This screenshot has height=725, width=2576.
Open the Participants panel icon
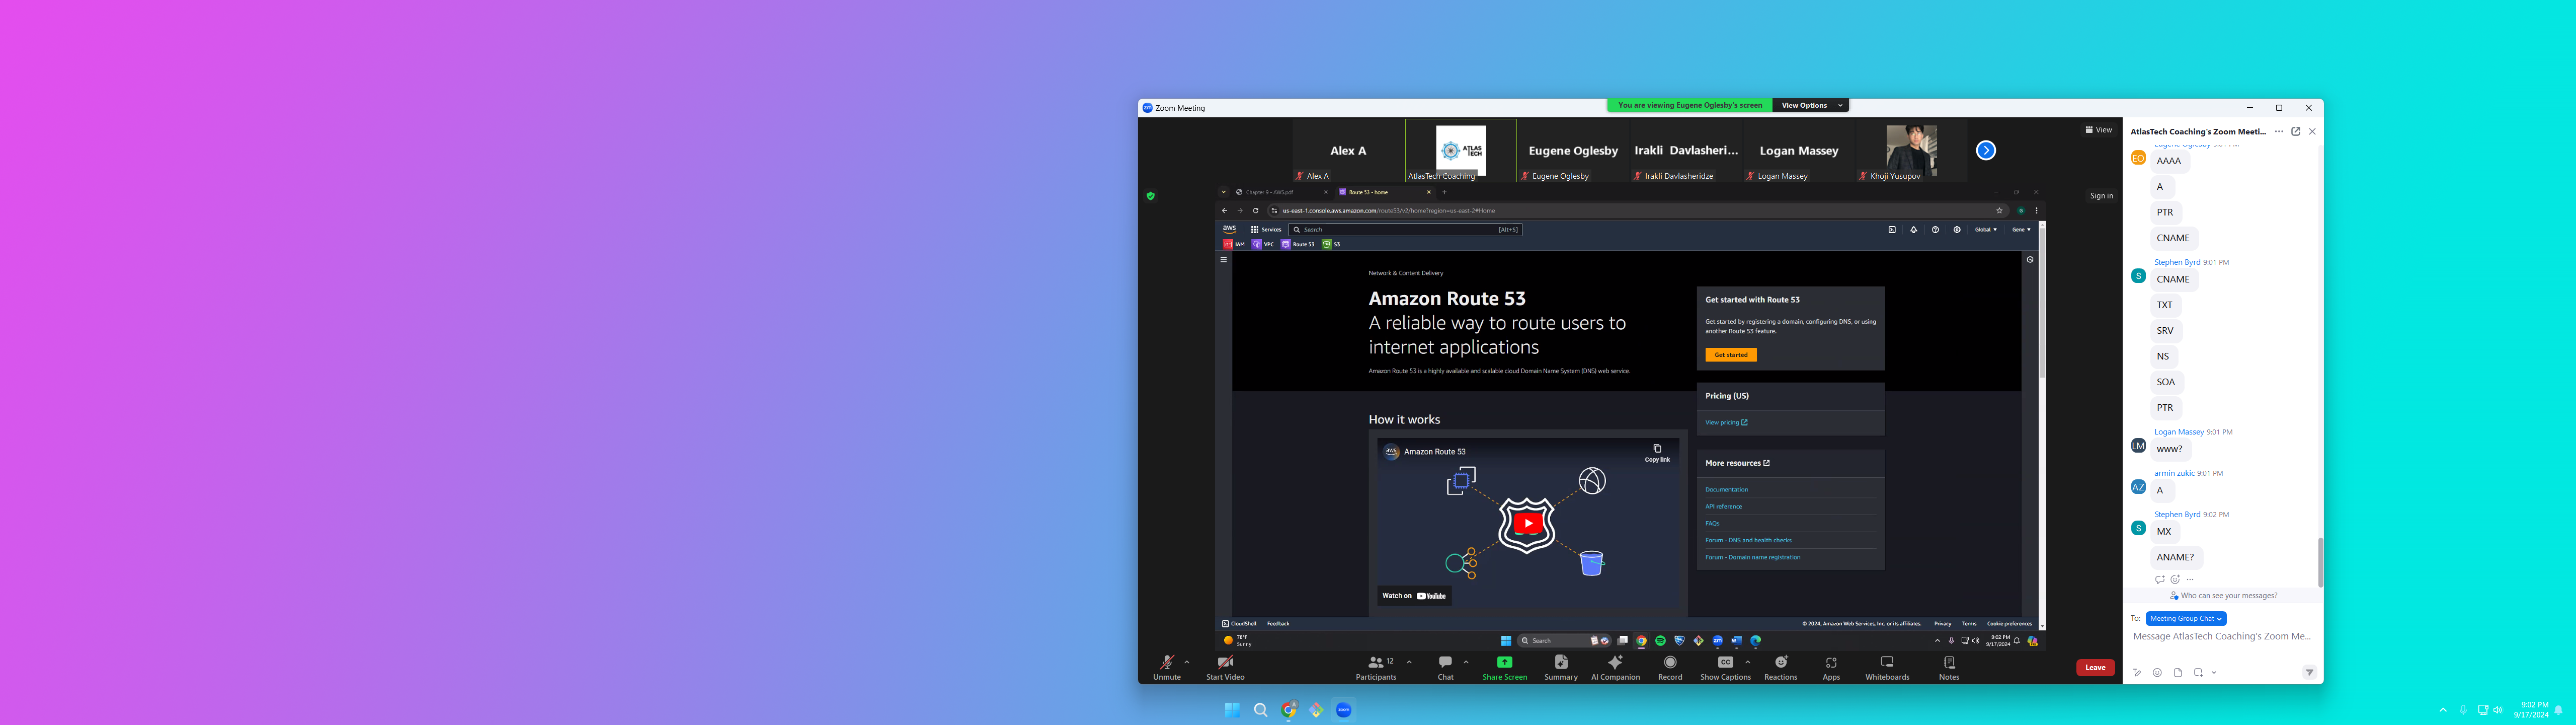click(x=1376, y=663)
